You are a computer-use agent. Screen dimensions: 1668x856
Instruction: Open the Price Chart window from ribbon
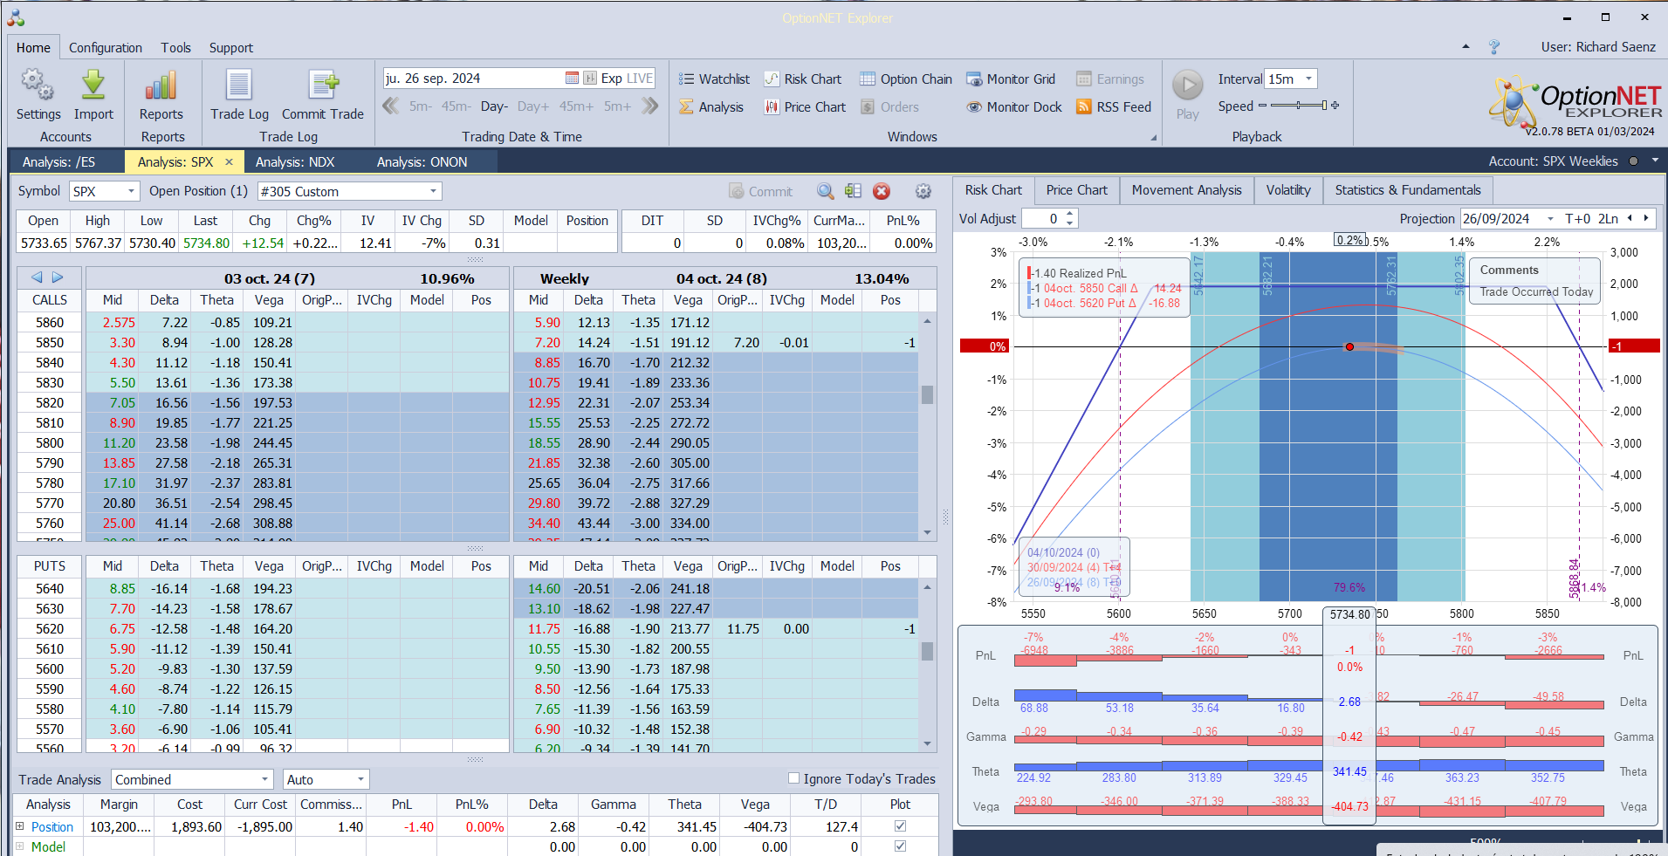[805, 106]
